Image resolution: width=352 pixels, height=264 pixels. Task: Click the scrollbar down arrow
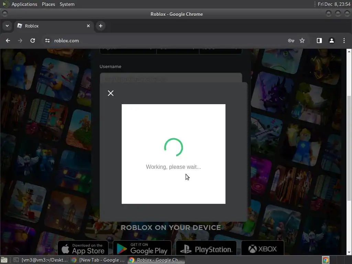coord(349,252)
